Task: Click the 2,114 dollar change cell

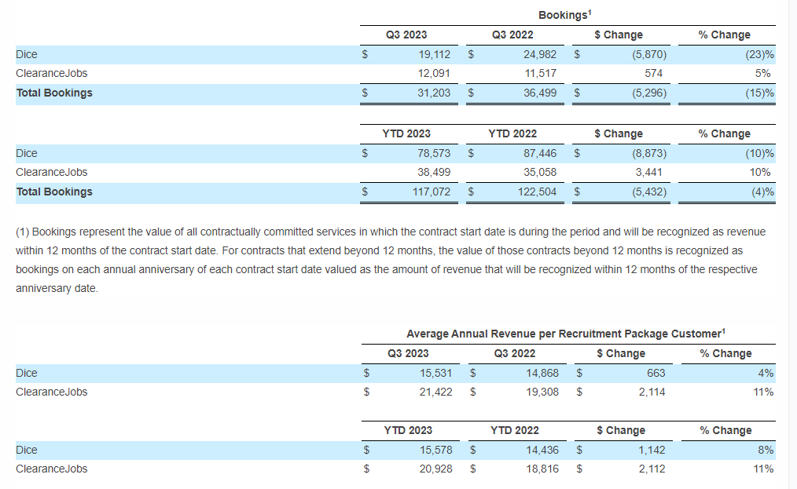Action: [x=652, y=392]
